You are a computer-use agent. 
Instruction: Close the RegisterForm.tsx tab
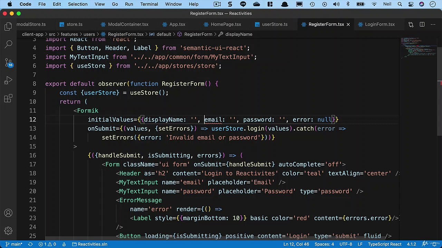pyautogui.click(x=348, y=24)
